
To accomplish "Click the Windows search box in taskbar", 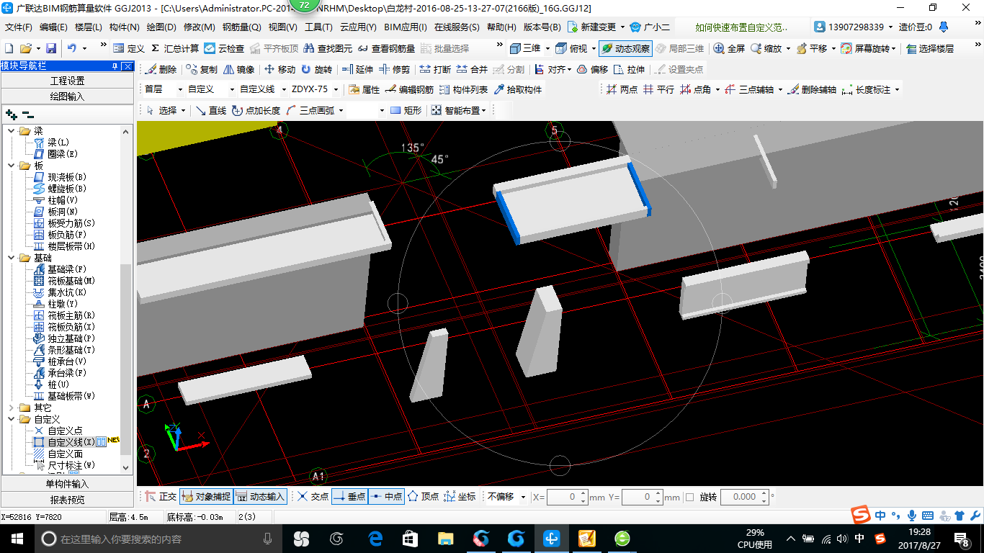I will pos(157,539).
